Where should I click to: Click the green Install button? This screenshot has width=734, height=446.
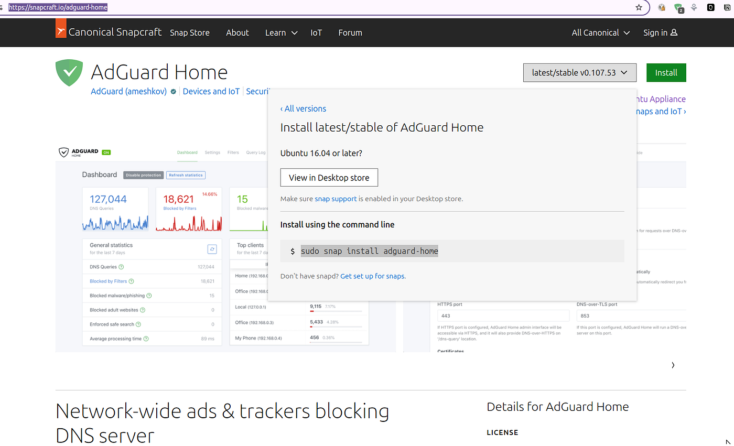[x=666, y=72]
